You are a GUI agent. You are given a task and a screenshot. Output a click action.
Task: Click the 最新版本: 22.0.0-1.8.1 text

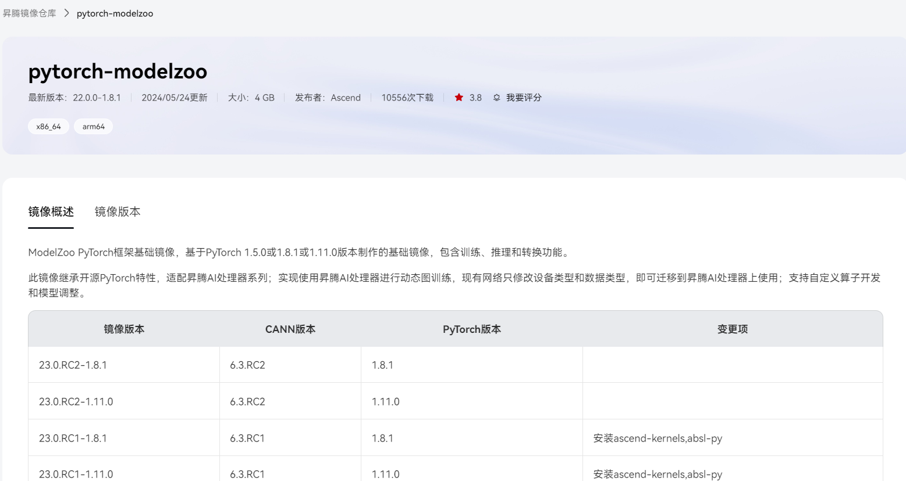click(x=74, y=98)
